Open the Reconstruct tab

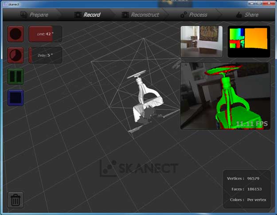click(x=140, y=15)
